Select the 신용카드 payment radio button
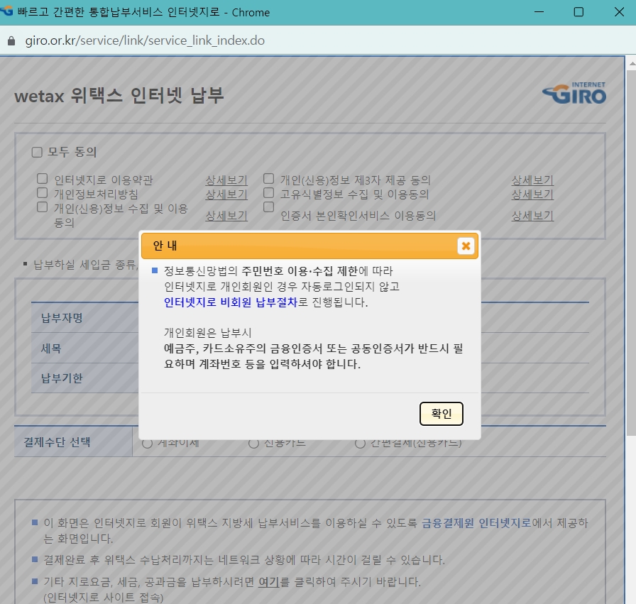636x604 pixels. pyautogui.click(x=253, y=444)
